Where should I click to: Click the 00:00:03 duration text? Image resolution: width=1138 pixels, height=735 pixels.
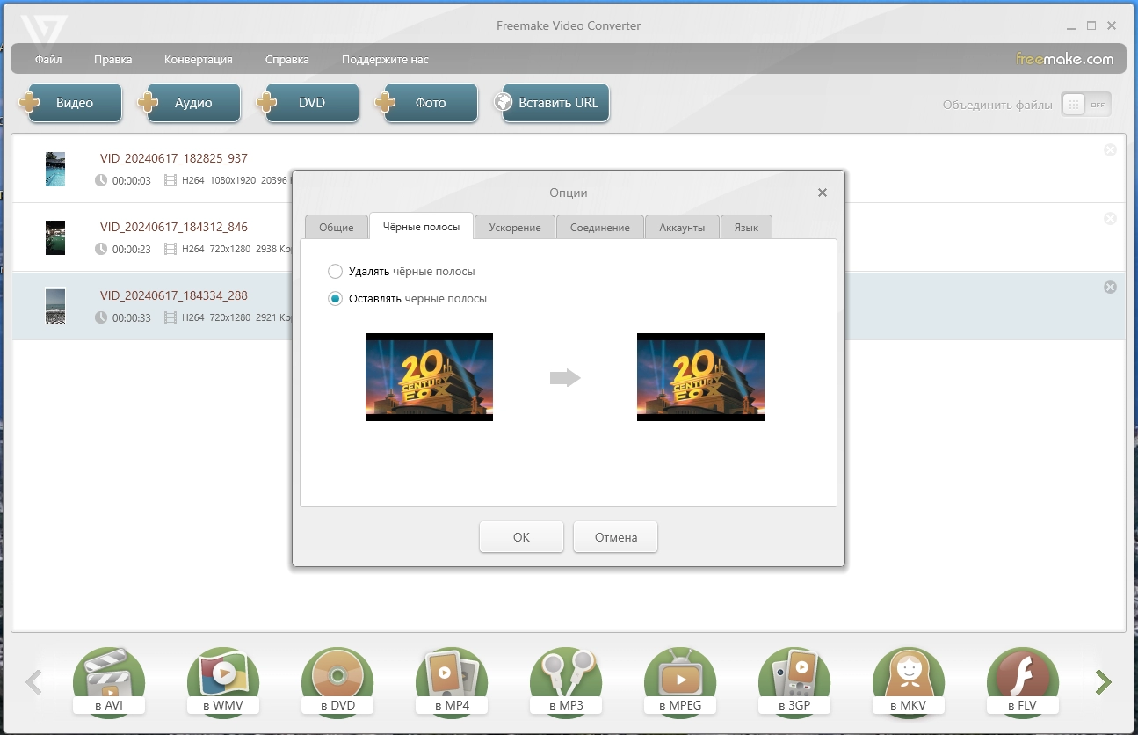(x=132, y=180)
